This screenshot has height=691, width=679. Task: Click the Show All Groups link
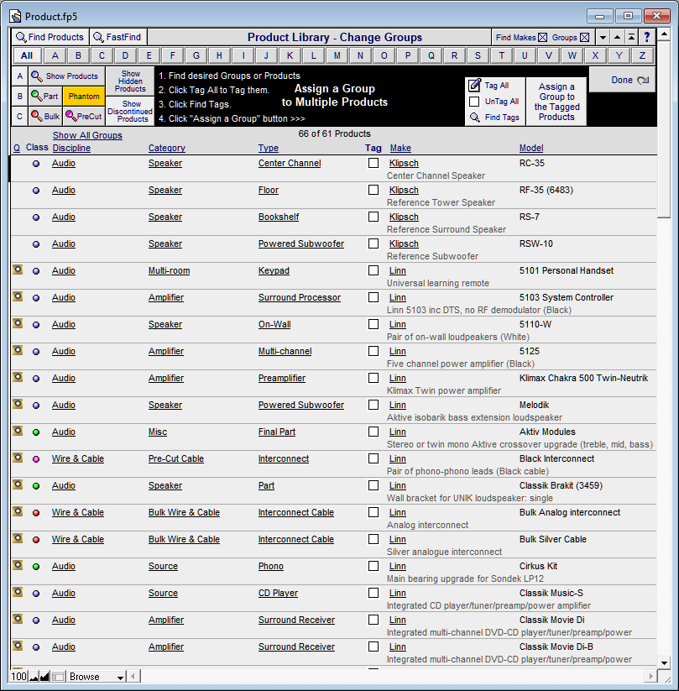point(87,135)
